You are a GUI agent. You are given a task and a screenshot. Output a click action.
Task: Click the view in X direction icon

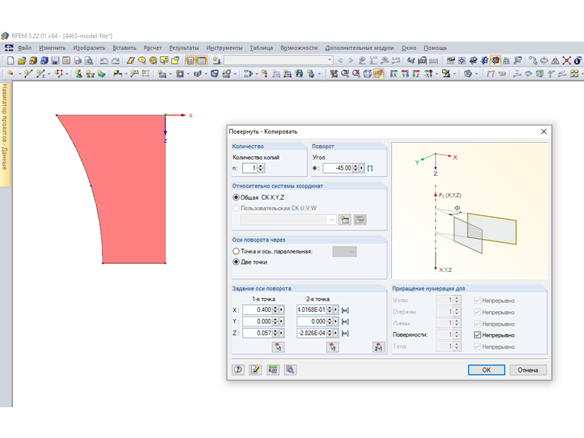tap(394, 73)
